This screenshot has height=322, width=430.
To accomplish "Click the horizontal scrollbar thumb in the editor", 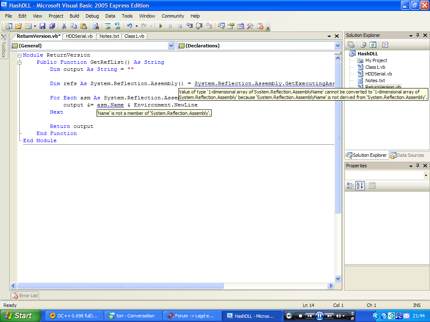I will 121,286.
